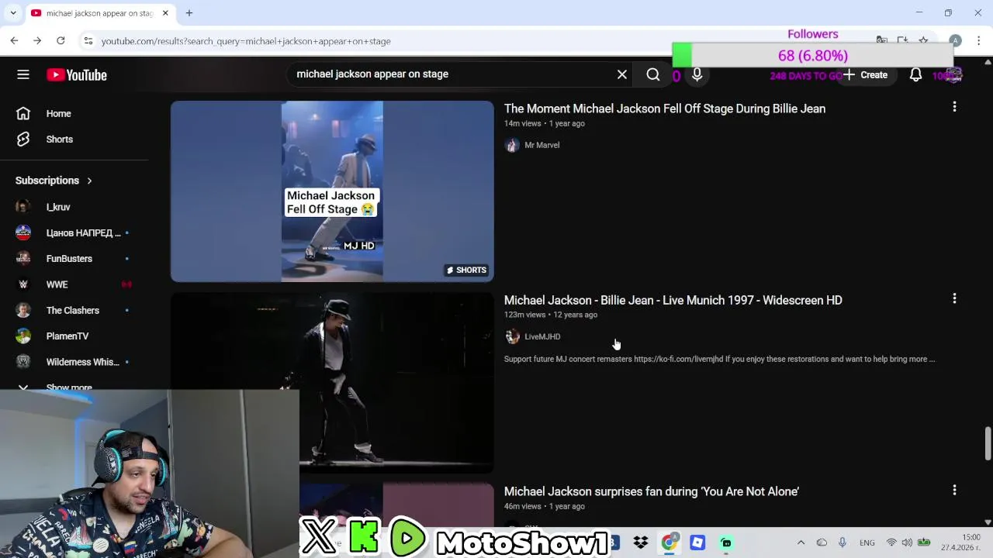This screenshot has height=558, width=993.
Task: Click the scrollbar down arrow
Action: tap(988, 522)
